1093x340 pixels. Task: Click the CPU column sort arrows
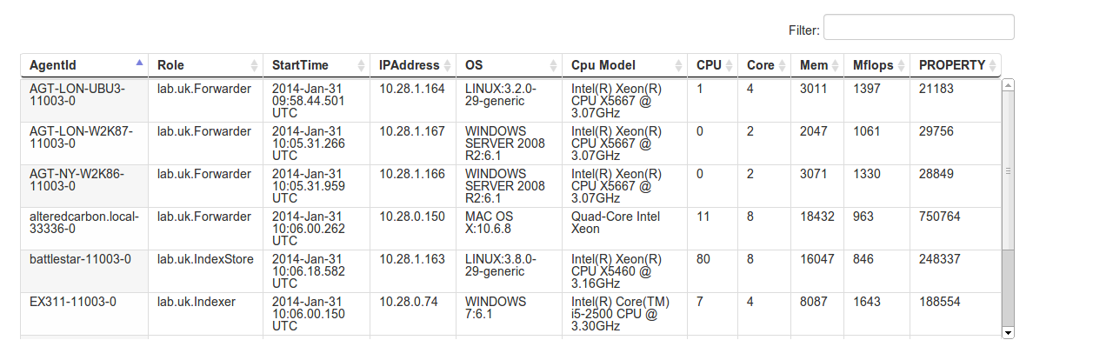730,65
